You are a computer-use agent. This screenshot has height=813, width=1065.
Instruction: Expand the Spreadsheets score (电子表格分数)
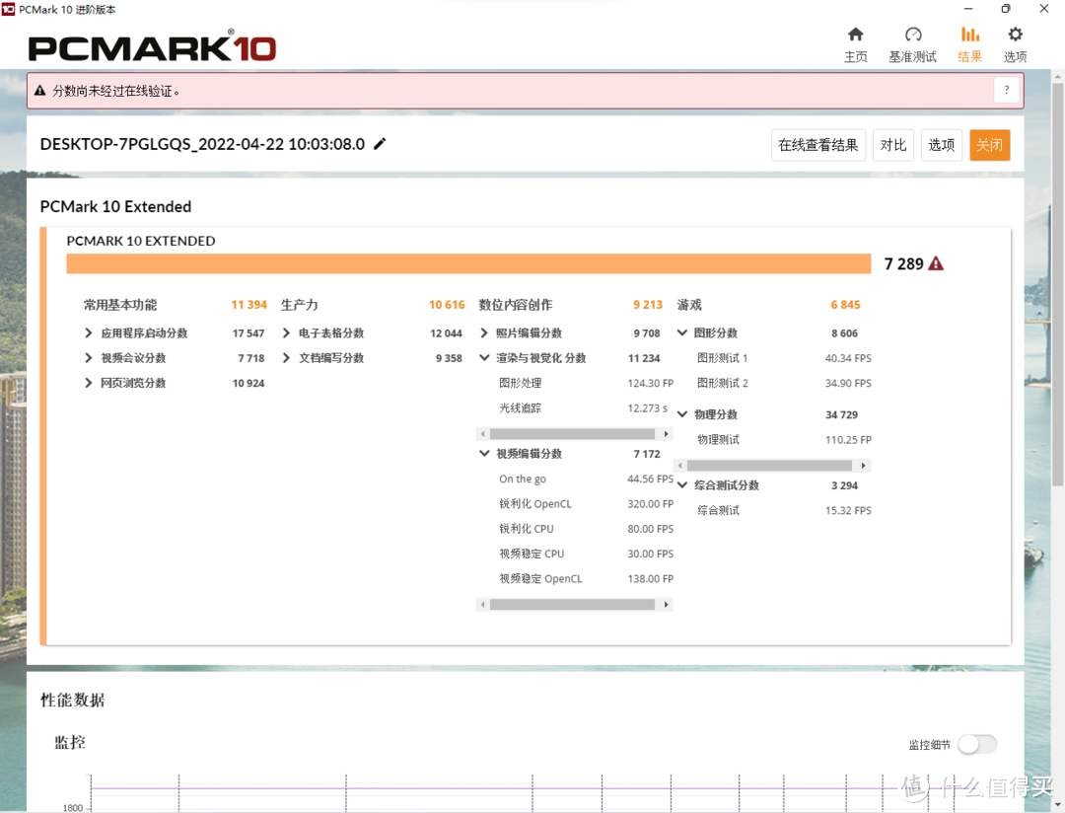pos(286,333)
